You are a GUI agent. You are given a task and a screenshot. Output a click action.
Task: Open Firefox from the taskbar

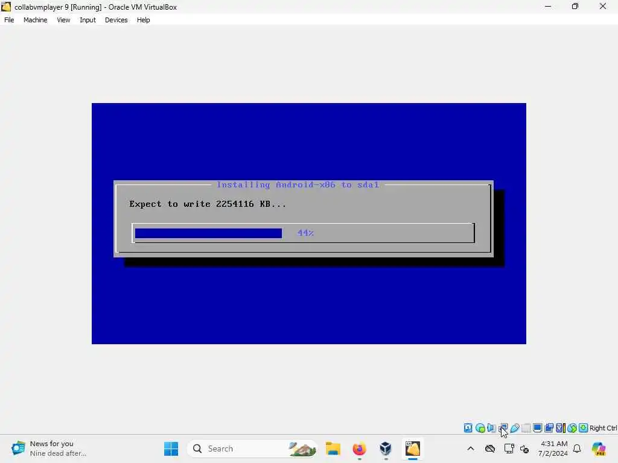360,449
